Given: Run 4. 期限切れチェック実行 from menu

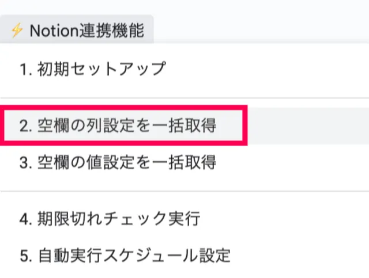Looking at the screenshot, I should tap(110, 219).
